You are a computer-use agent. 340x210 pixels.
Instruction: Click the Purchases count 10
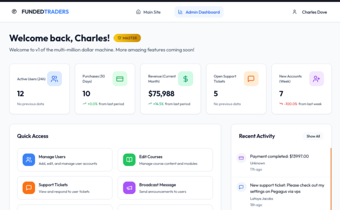tap(86, 93)
